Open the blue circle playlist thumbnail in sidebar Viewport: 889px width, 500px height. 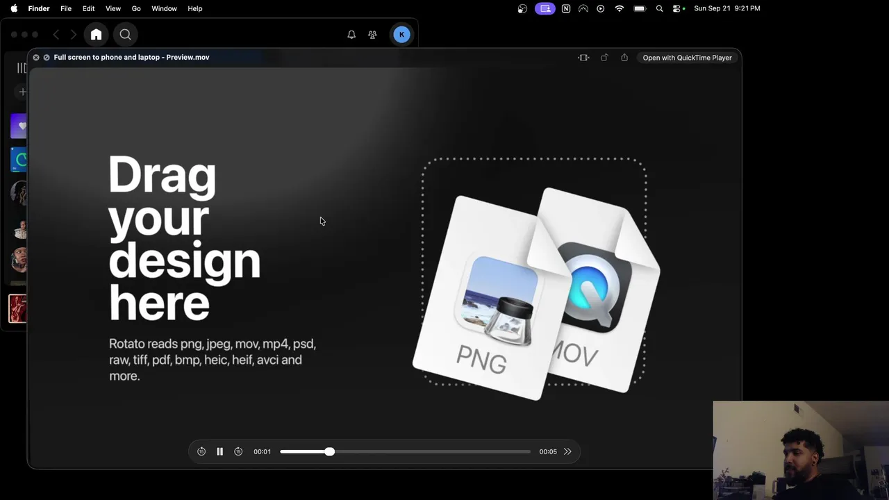click(19, 160)
